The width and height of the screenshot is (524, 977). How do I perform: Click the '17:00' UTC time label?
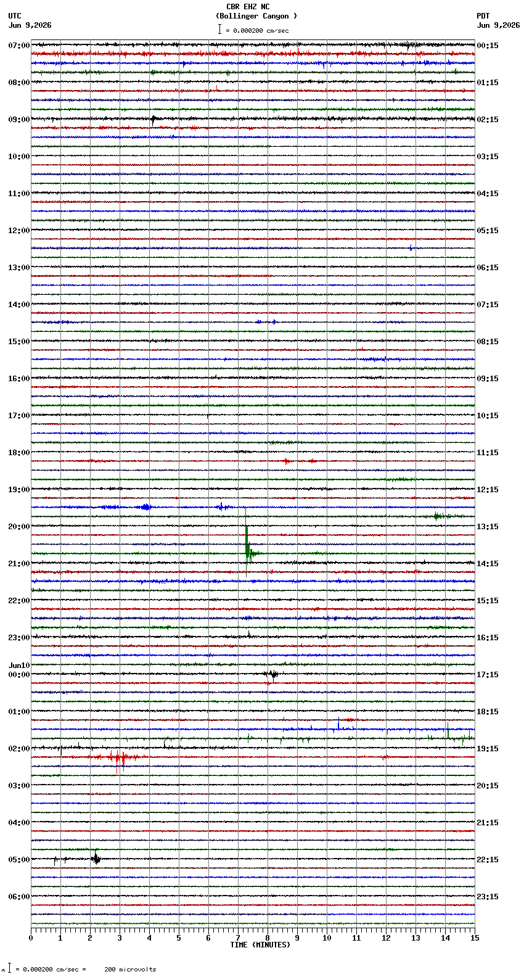(19, 416)
